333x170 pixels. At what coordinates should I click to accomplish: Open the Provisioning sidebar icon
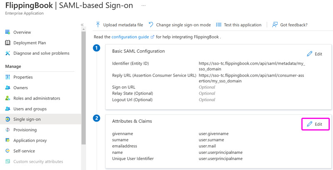7,130
